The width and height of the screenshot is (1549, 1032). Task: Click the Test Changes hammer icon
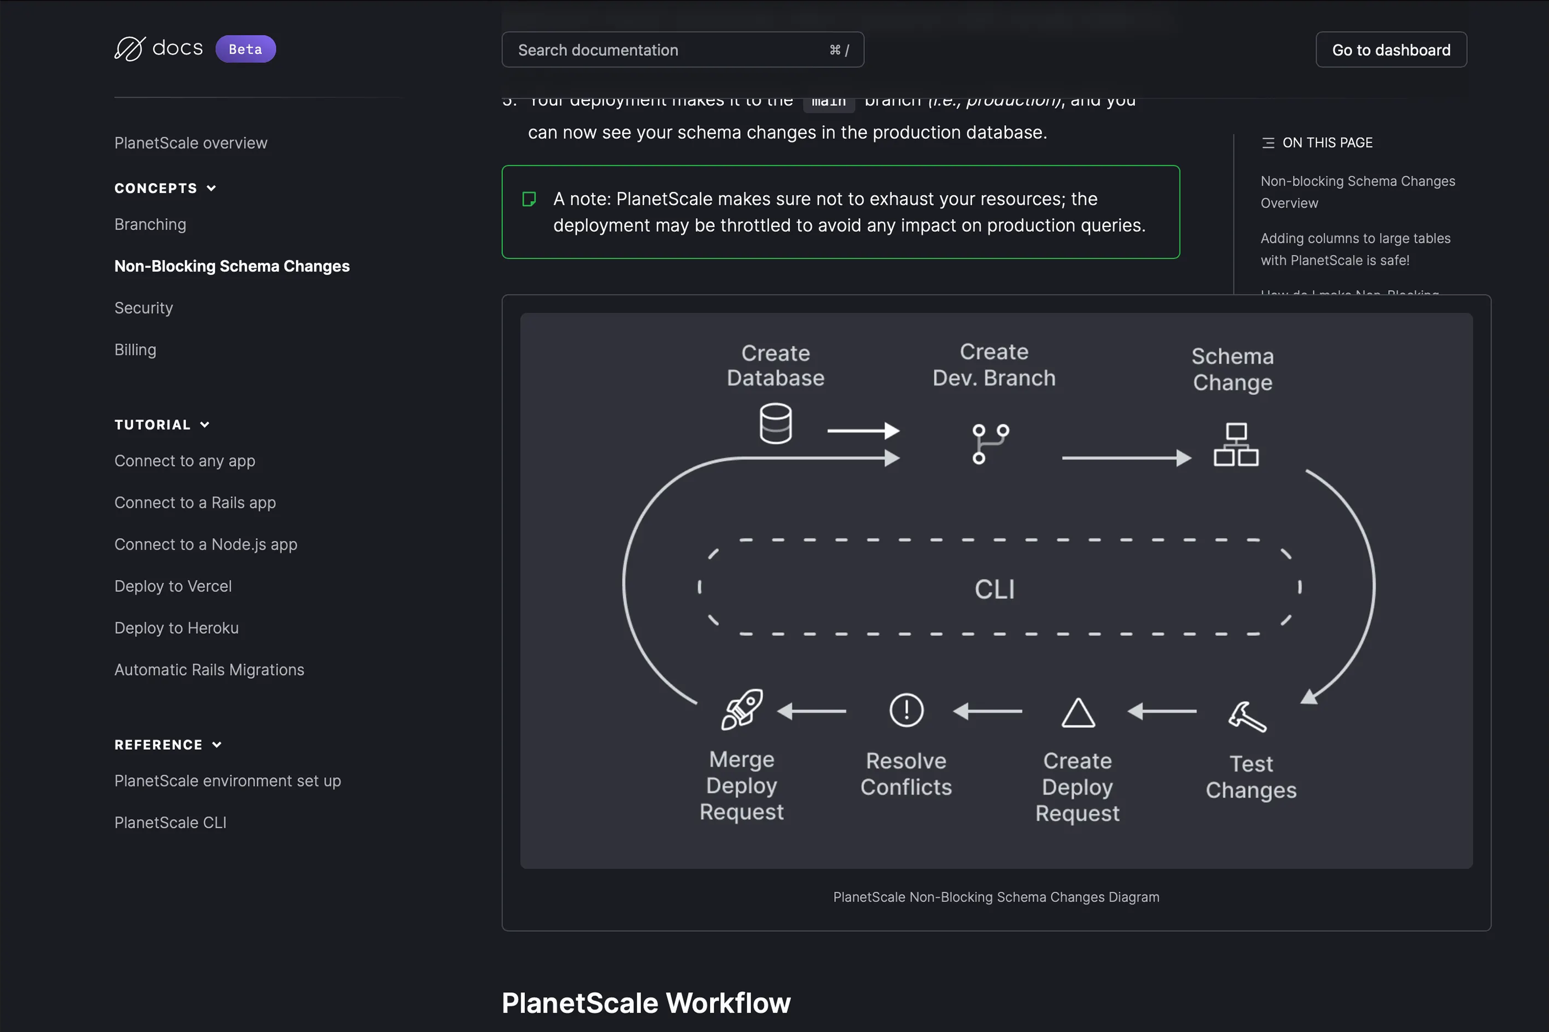click(x=1246, y=716)
